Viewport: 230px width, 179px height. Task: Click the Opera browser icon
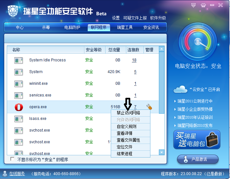pos(19,107)
